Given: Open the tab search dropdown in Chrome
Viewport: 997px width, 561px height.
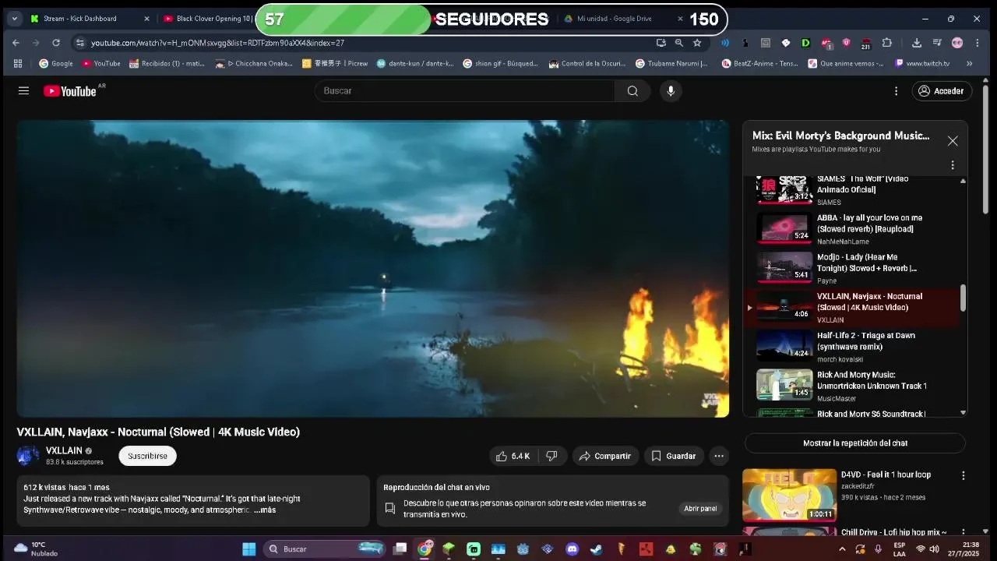Looking at the screenshot, I should point(14,19).
